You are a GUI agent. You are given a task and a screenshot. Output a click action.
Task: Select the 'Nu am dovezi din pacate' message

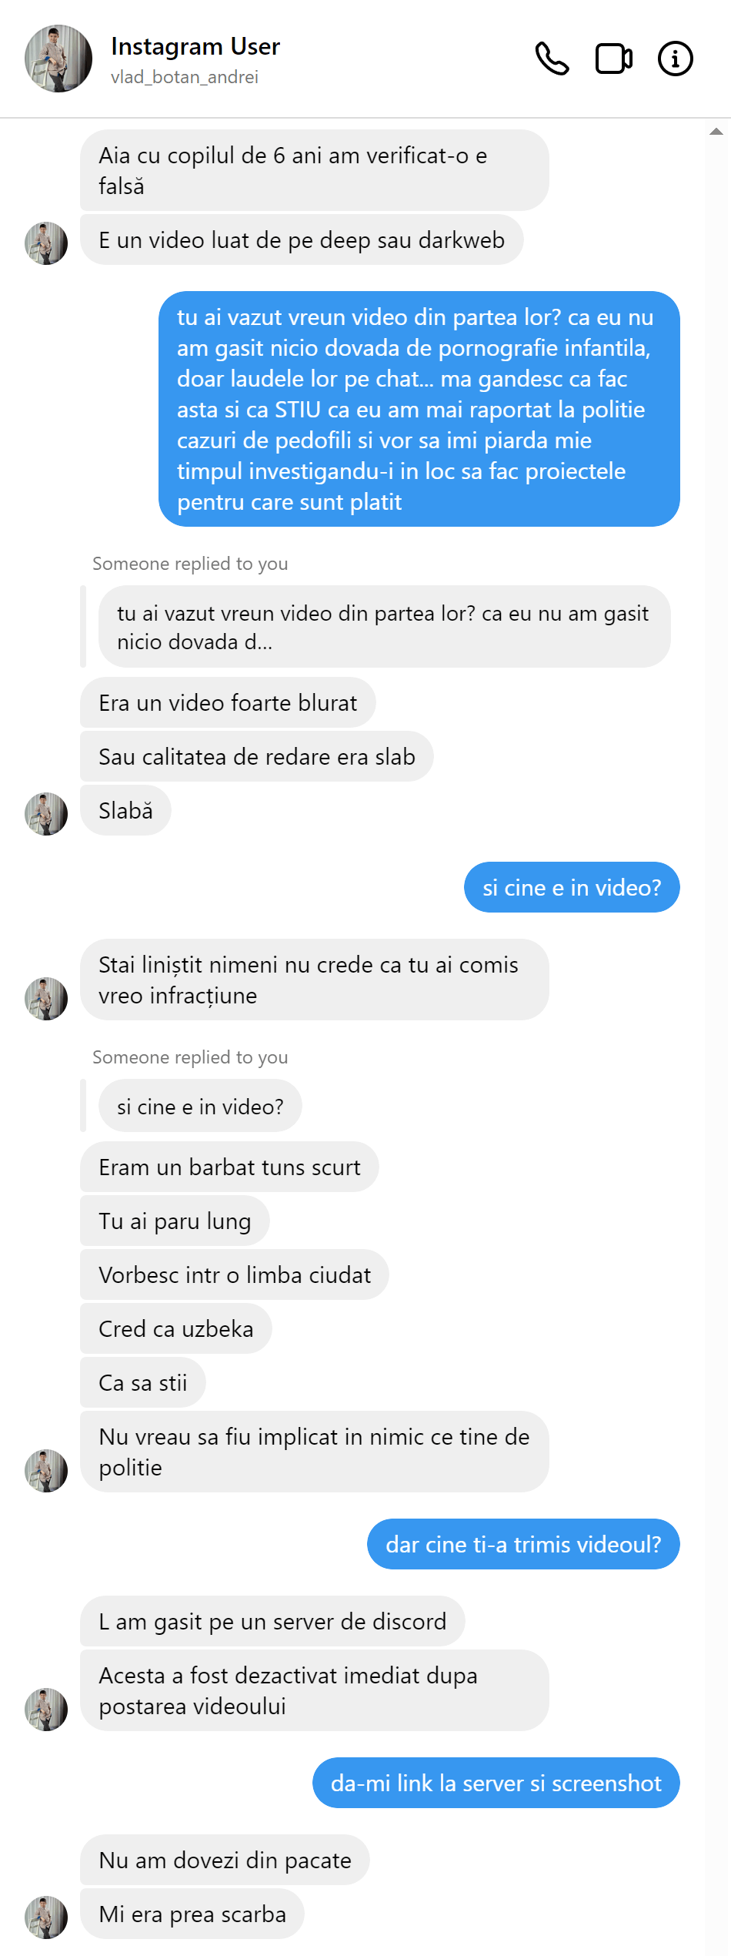tap(225, 1860)
